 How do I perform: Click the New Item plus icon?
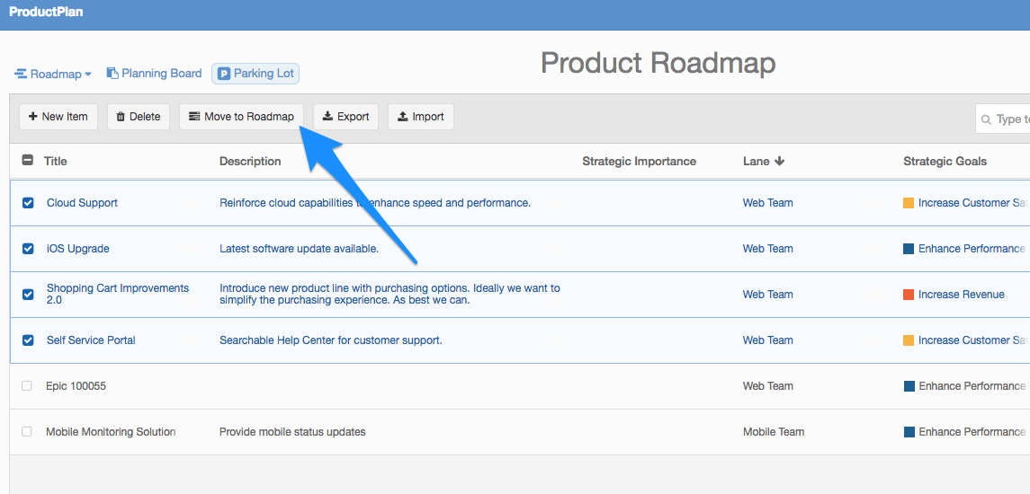click(x=33, y=117)
